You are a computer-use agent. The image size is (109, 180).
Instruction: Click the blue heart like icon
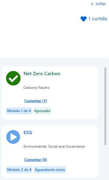84,19
